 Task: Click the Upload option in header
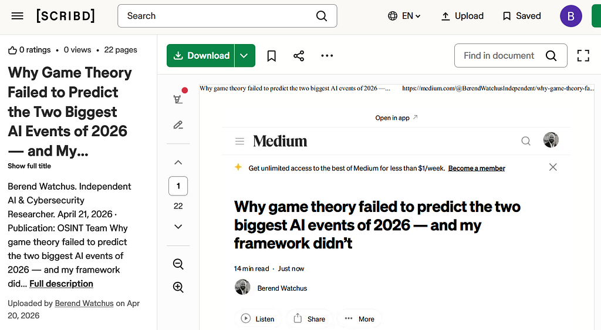coord(462,16)
